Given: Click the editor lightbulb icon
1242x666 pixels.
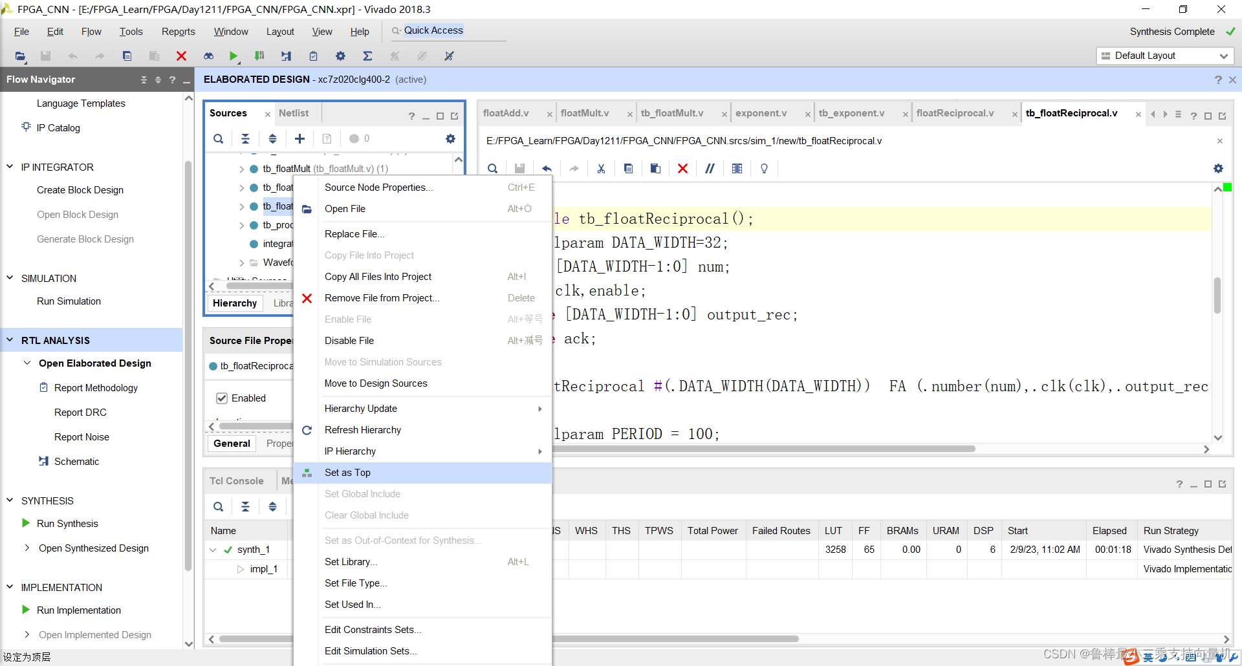Looking at the screenshot, I should click(x=764, y=168).
